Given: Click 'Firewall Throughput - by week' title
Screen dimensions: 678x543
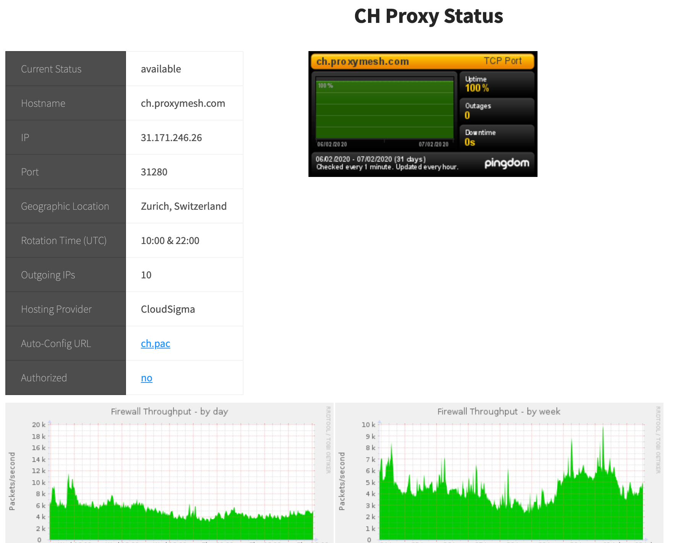Looking at the screenshot, I should (499, 411).
